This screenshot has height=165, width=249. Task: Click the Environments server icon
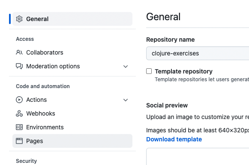point(19,127)
